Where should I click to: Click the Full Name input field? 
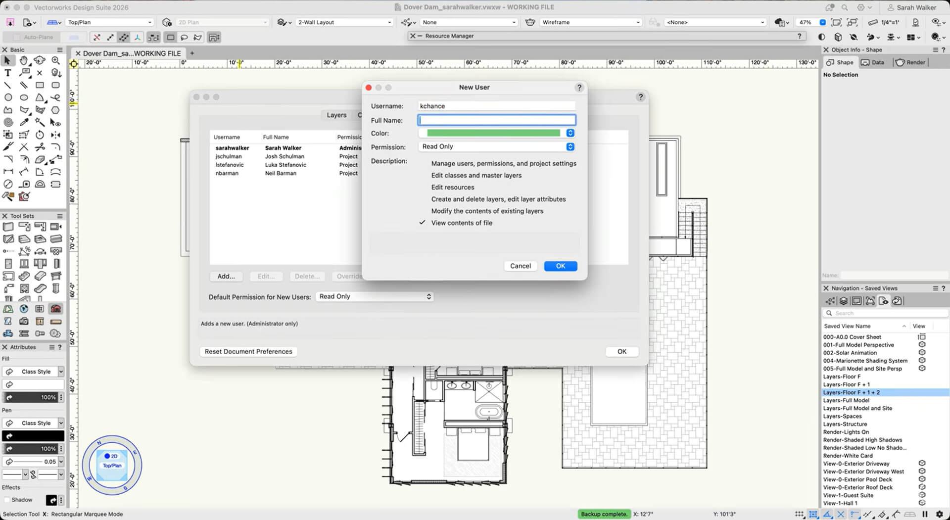point(497,120)
